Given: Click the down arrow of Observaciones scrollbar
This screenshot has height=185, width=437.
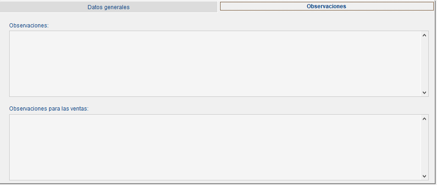Looking at the screenshot, I should pos(425,92).
